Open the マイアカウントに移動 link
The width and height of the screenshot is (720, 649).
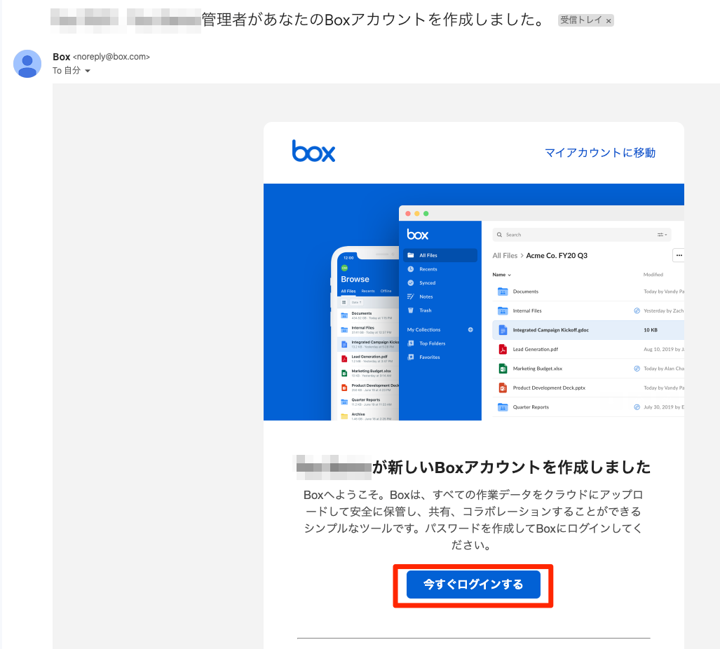(x=599, y=153)
